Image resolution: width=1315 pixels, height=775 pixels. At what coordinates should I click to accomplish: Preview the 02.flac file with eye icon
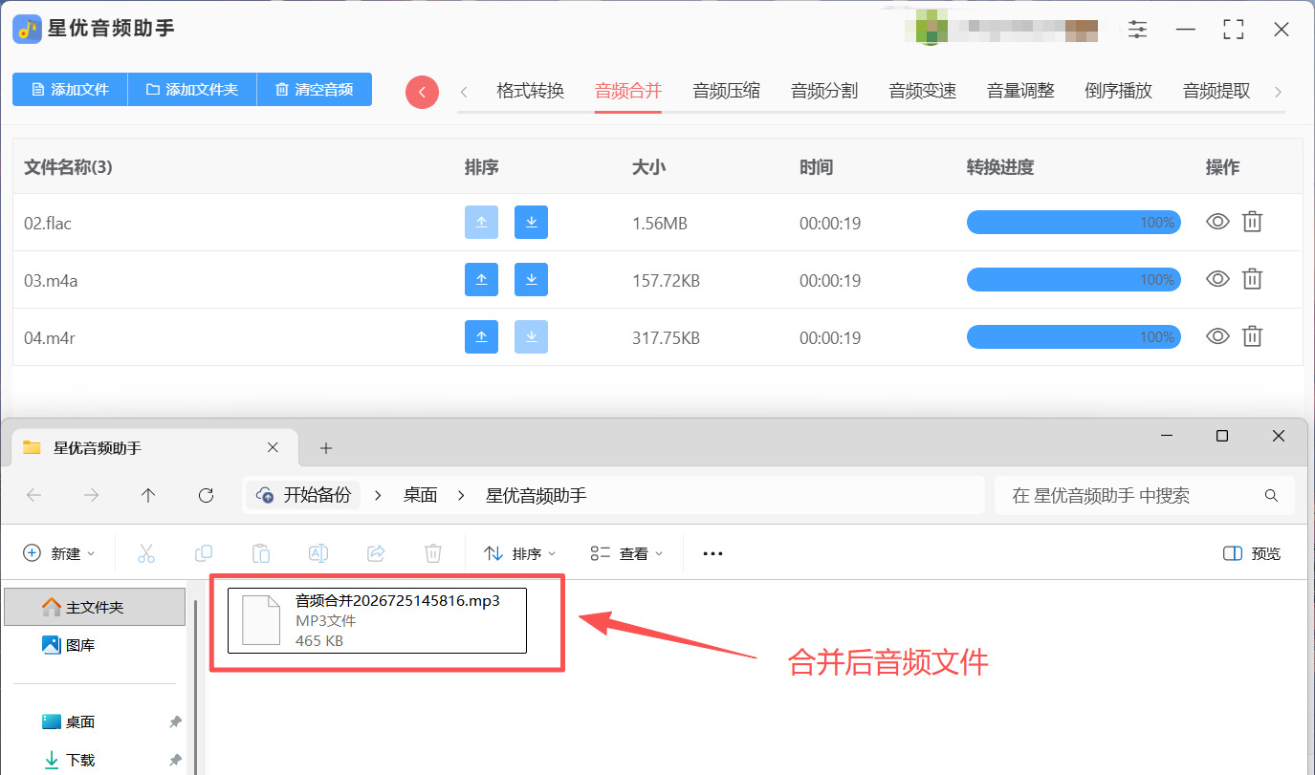[x=1217, y=222]
